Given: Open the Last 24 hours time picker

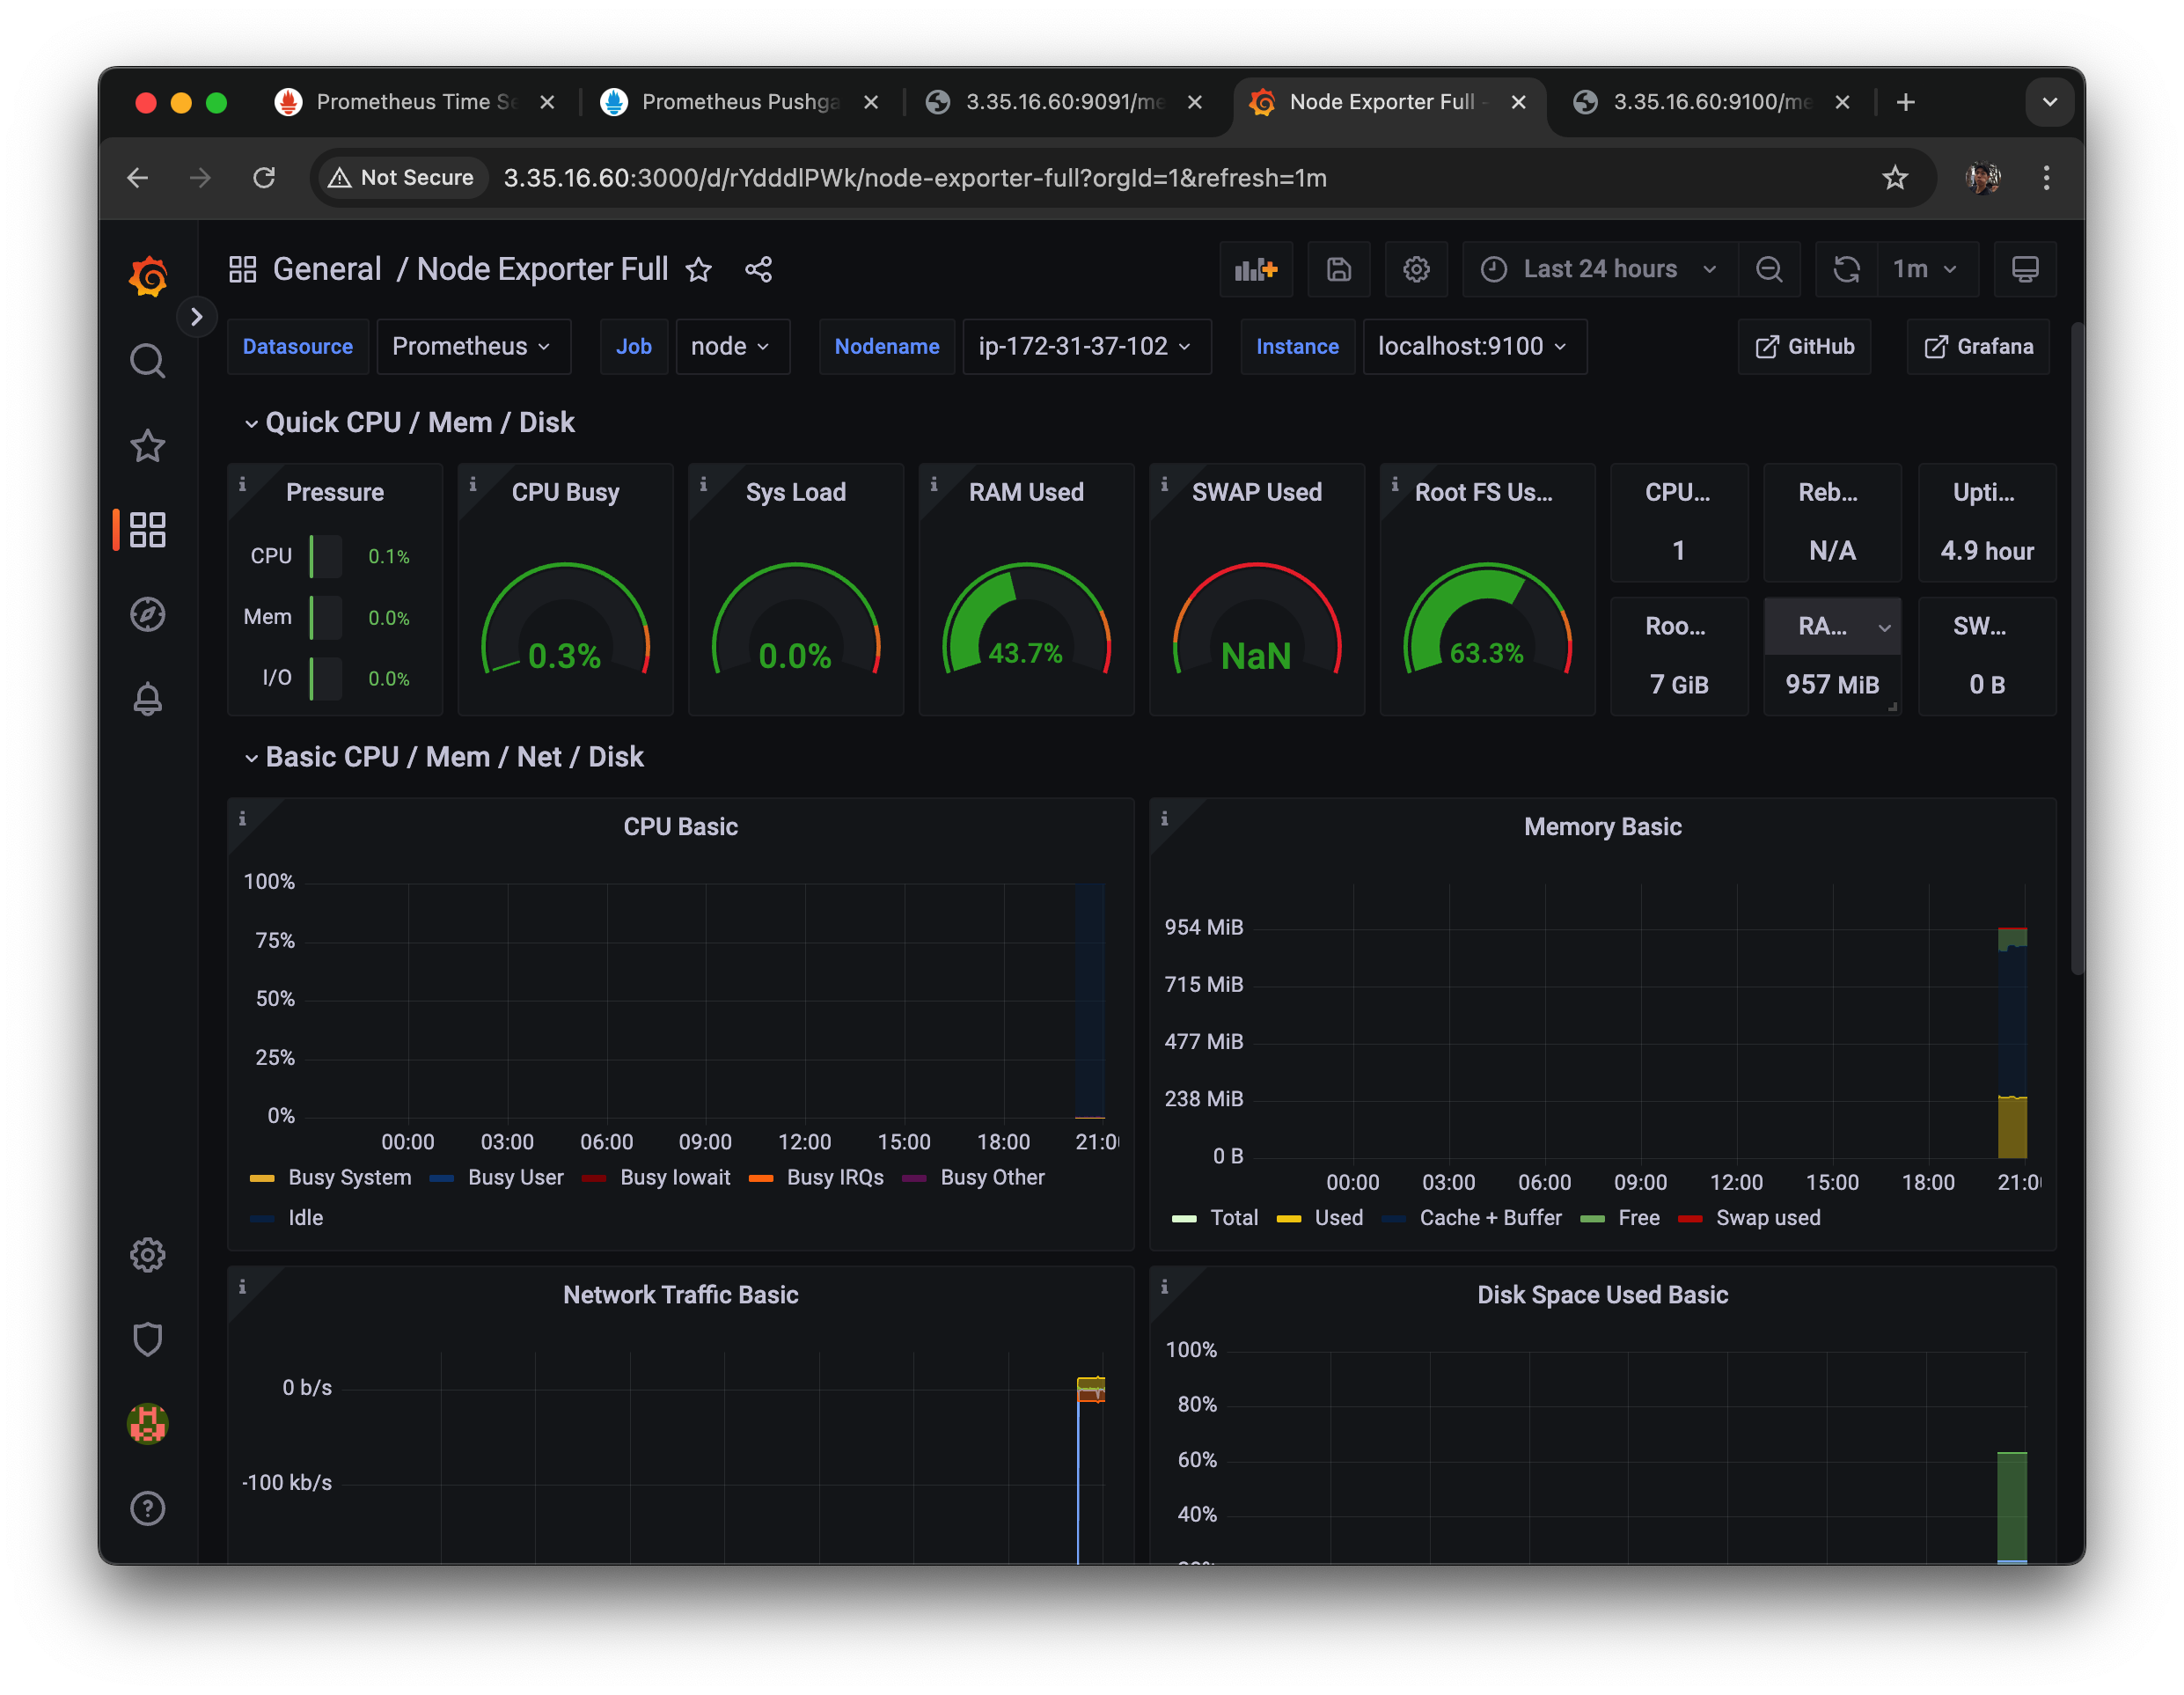Looking at the screenshot, I should click(1599, 269).
